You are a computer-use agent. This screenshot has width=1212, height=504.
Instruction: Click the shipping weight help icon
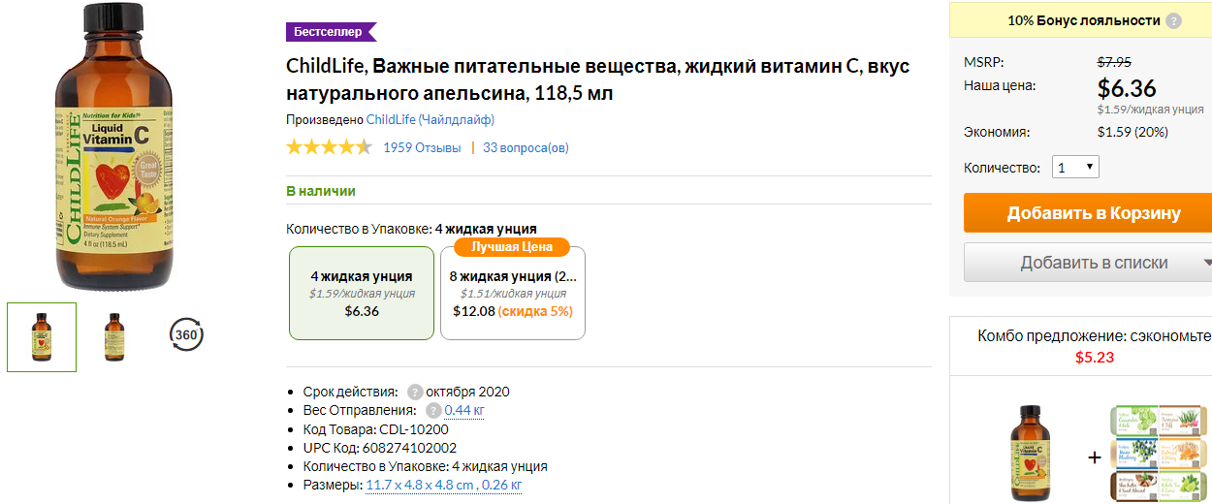433,411
